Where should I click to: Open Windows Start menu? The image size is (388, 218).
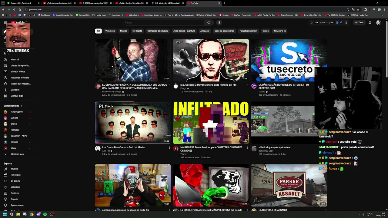pyautogui.click(x=5, y=214)
